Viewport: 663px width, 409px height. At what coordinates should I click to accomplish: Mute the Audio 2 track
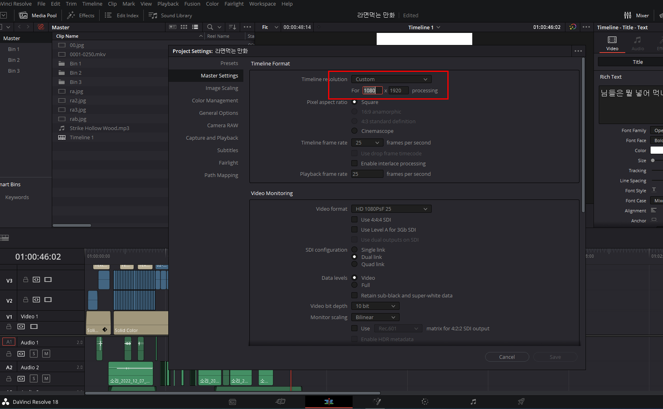46,378
